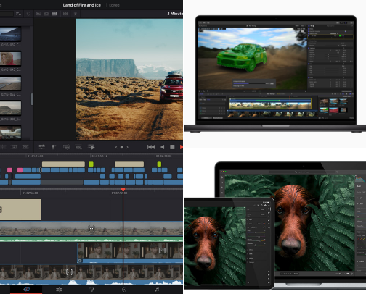Select the second beige clip in upper timeline
The width and height of the screenshot is (366, 294).
(129, 164)
